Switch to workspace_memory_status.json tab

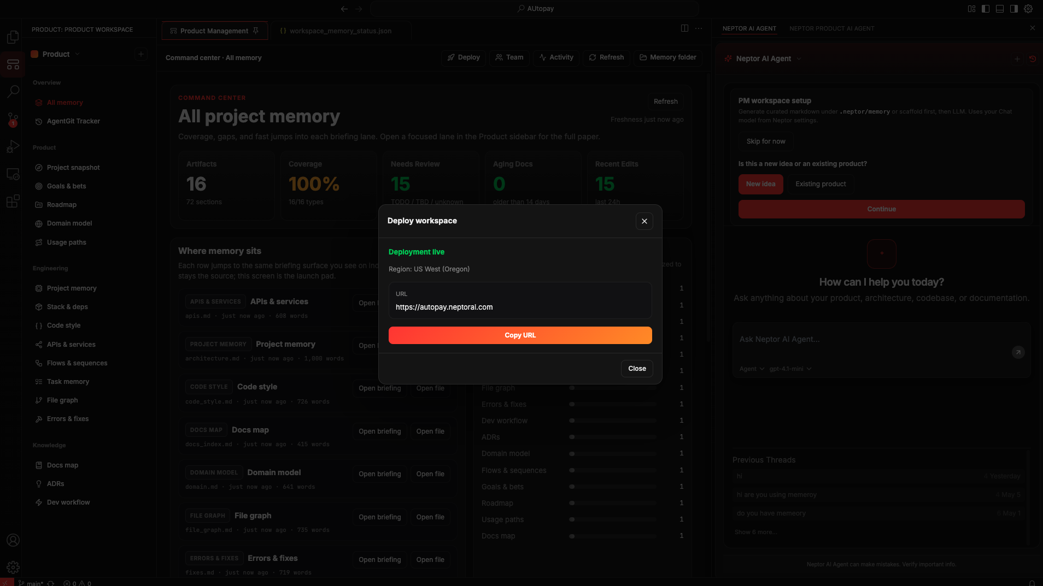pyautogui.click(x=340, y=31)
